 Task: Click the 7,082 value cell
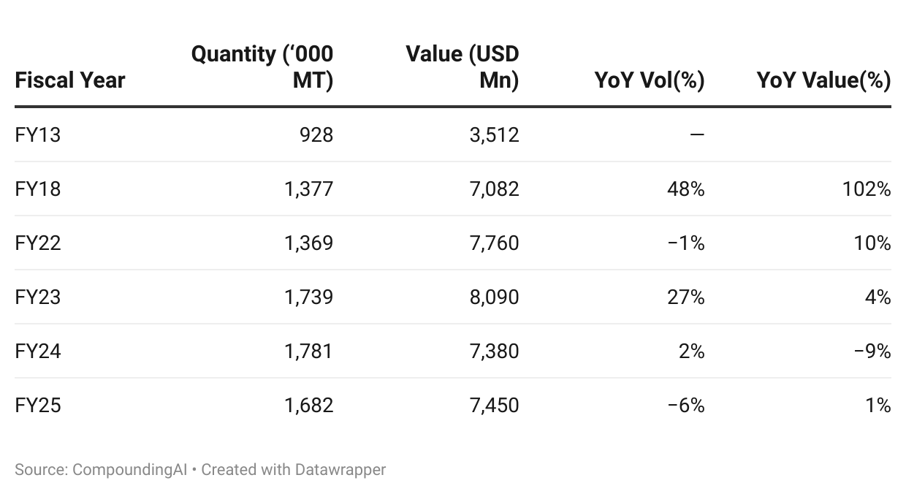[x=495, y=189]
